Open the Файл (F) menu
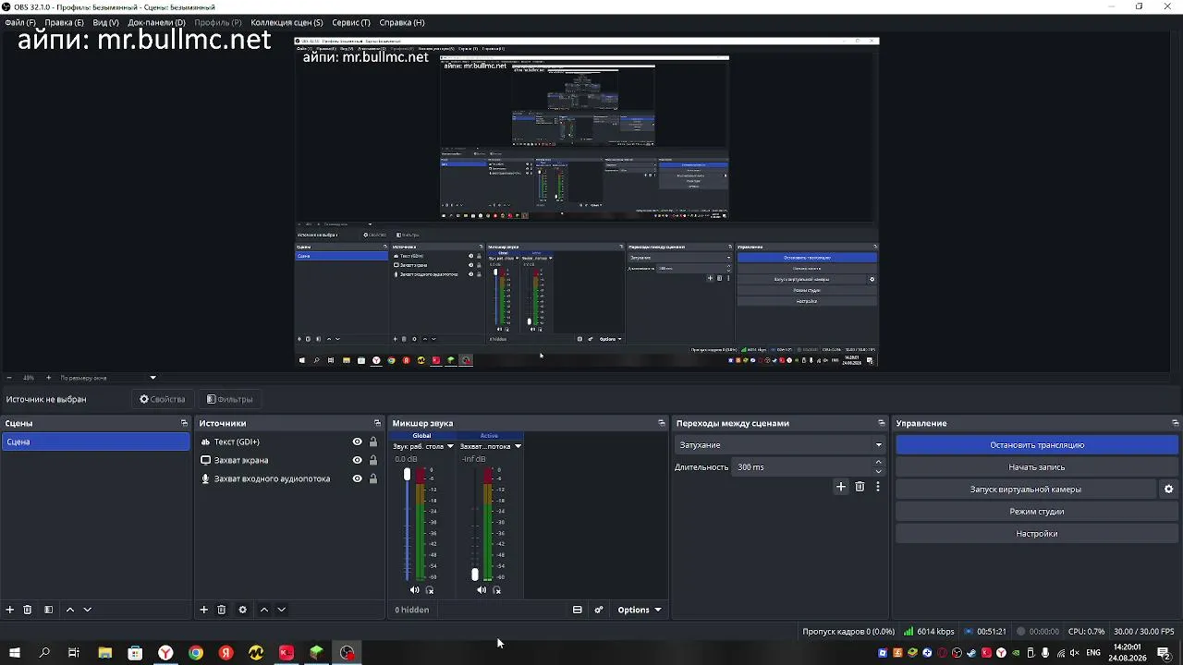 (x=20, y=22)
